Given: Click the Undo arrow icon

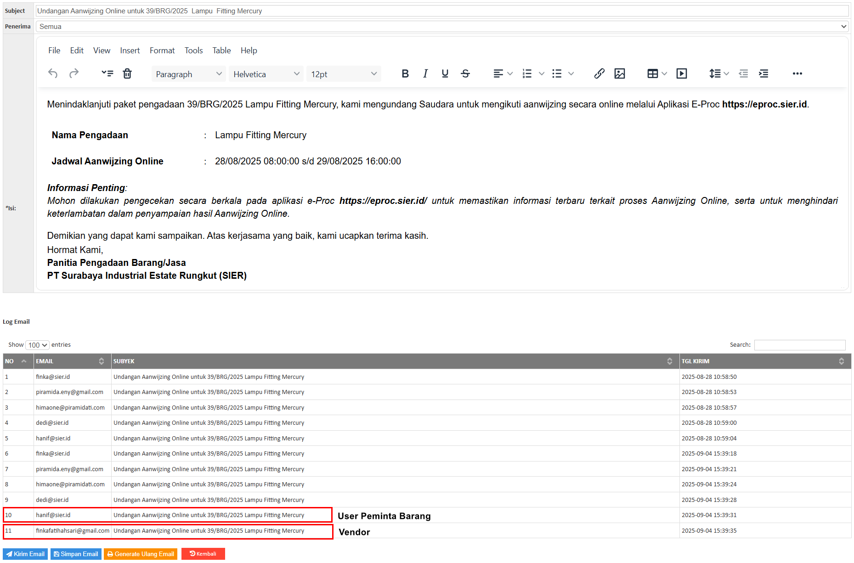Looking at the screenshot, I should coord(53,73).
